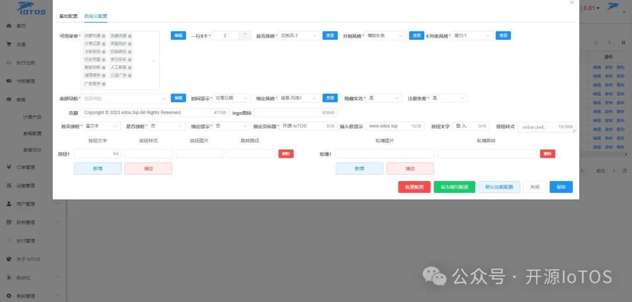Image resolution: width=632 pixels, height=302 pixels.
Task: Click the device icon beside 设备管理
Action: 9,185
